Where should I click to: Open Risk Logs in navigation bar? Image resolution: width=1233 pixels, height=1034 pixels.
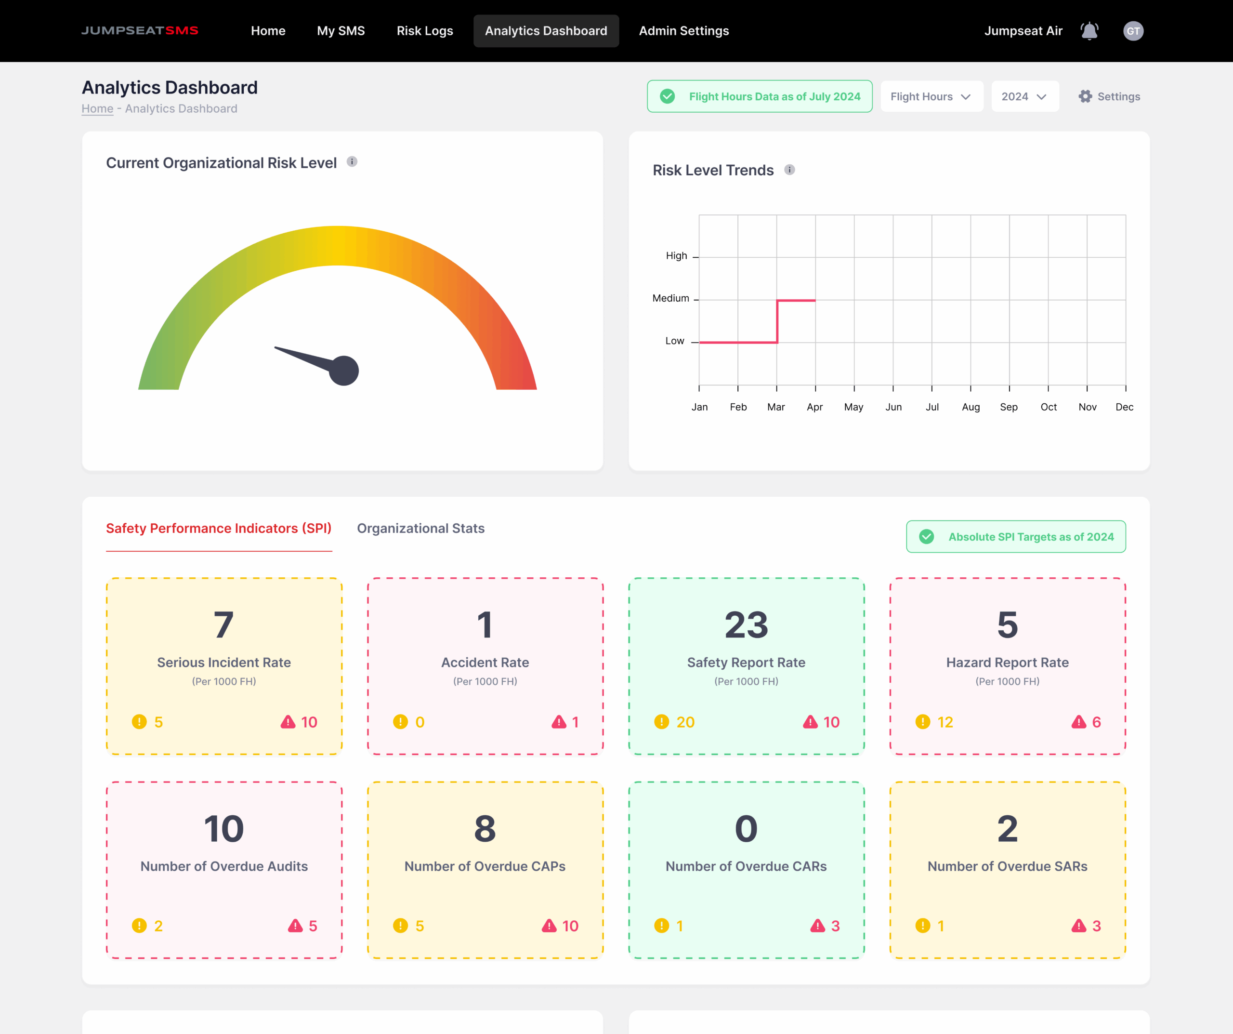pos(424,30)
